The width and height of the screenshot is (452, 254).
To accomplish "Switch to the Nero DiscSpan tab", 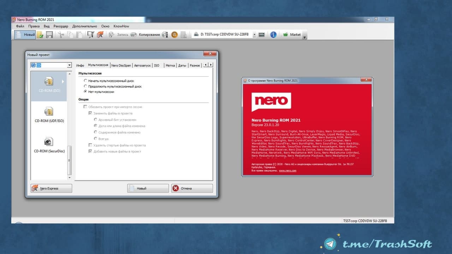I will (121, 65).
